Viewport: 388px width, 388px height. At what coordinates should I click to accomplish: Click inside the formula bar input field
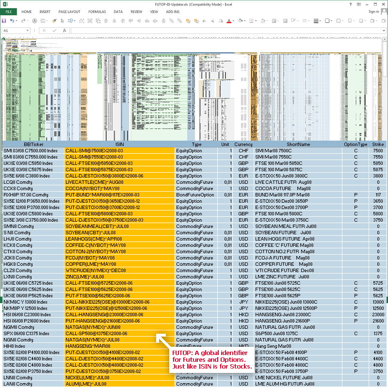click(x=194, y=30)
